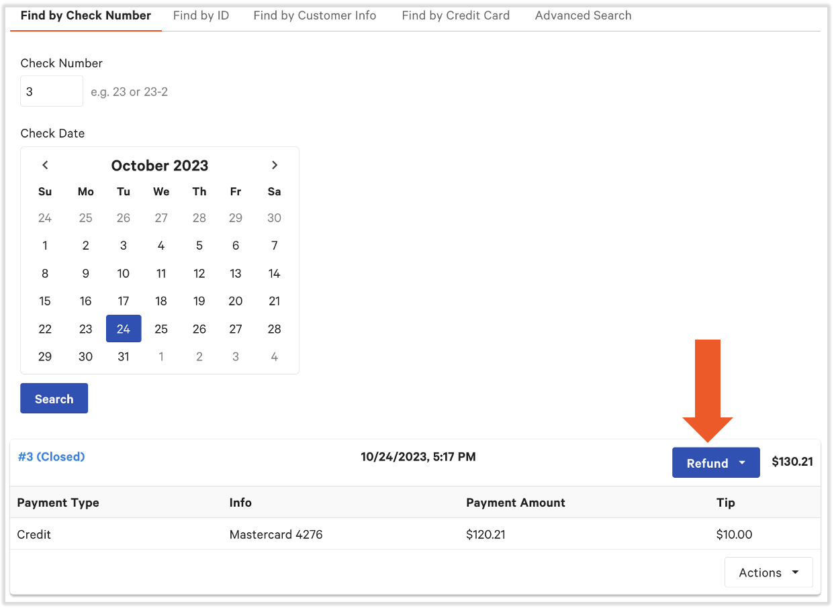Select Find by Check Number tab
Image resolution: width=834 pixels, height=608 pixels.
point(86,15)
